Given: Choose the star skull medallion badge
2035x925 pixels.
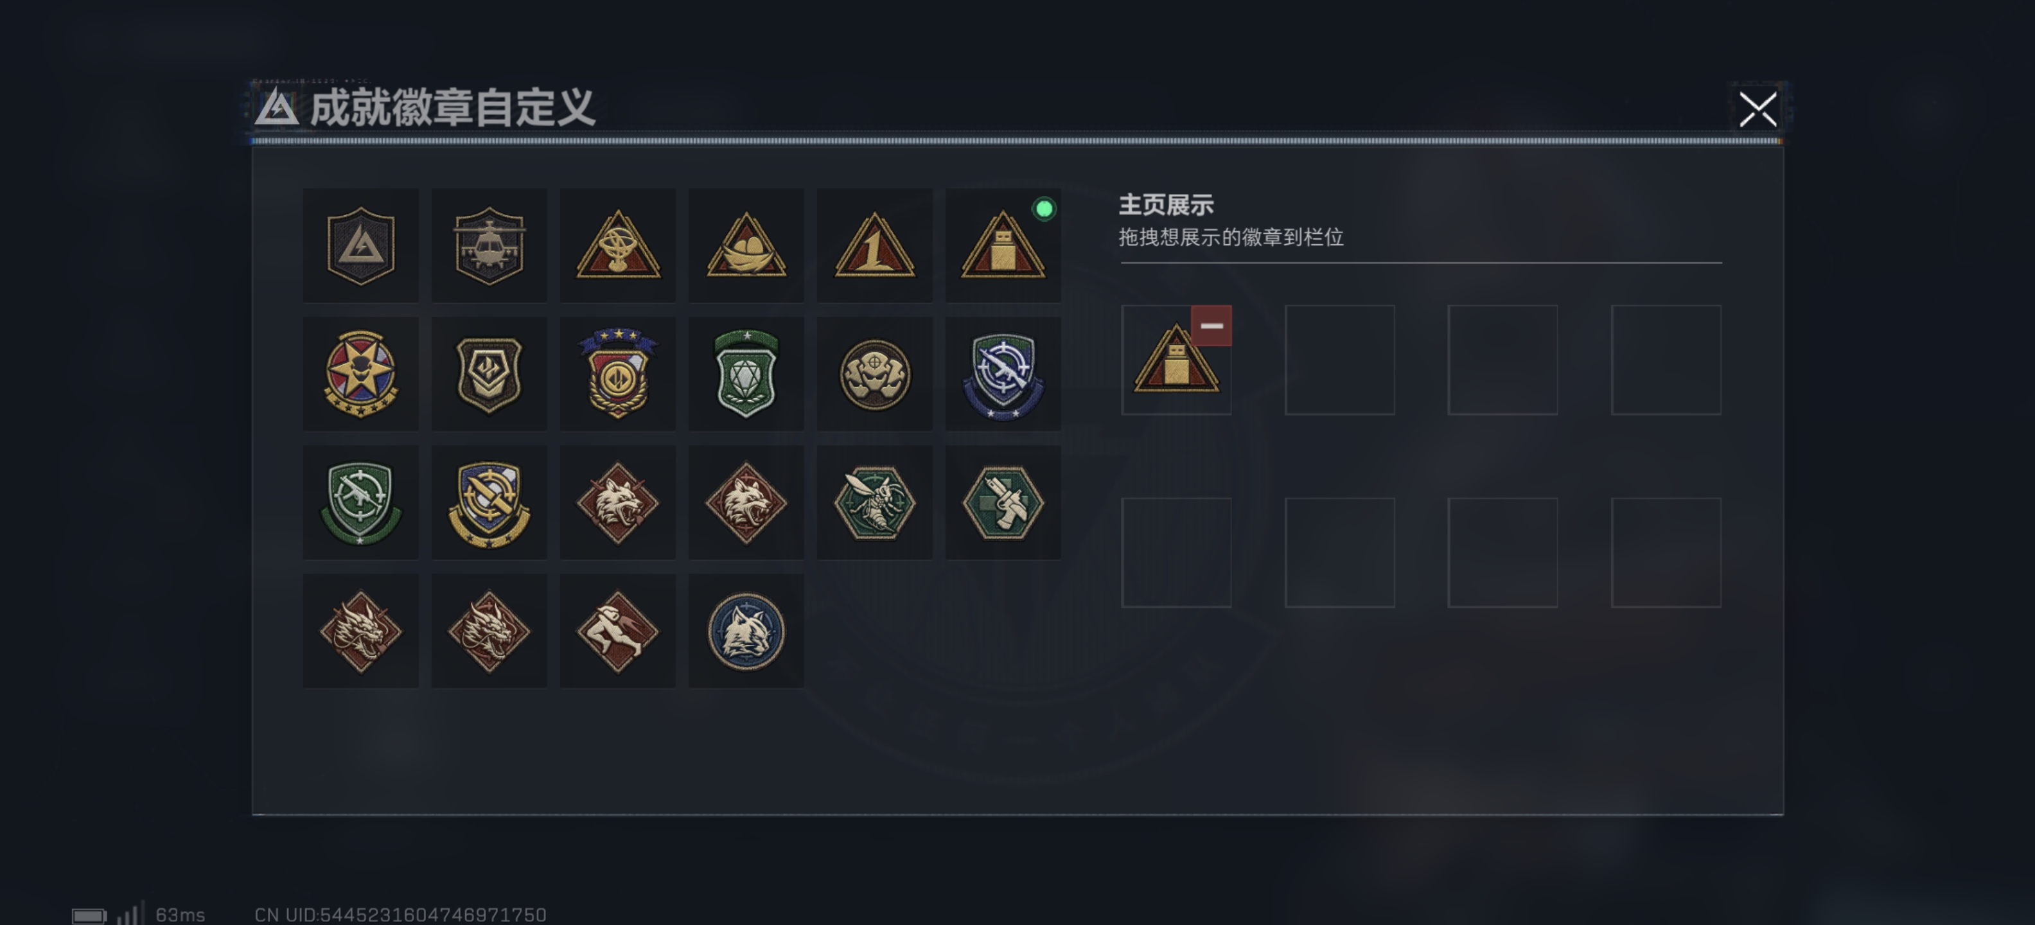Looking at the screenshot, I should pos(361,374).
